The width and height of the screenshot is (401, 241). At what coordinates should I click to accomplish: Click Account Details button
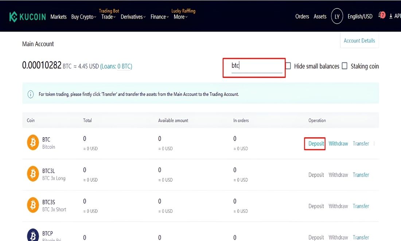(359, 41)
